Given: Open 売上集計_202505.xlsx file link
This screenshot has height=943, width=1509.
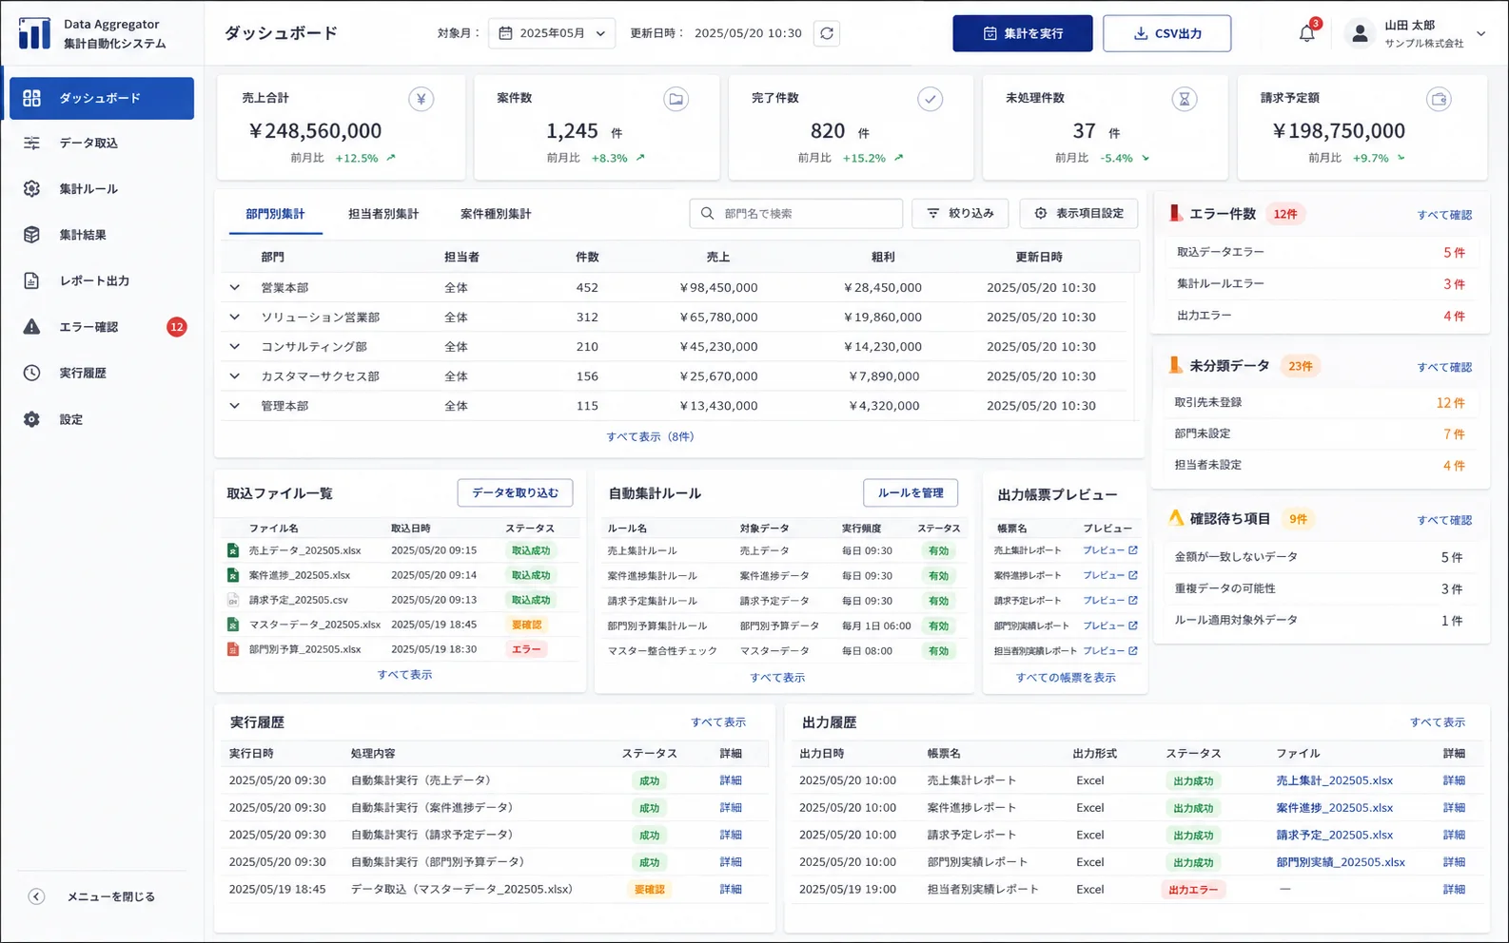Looking at the screenshot, I should pyautogui.click(x=1334, y=780).
